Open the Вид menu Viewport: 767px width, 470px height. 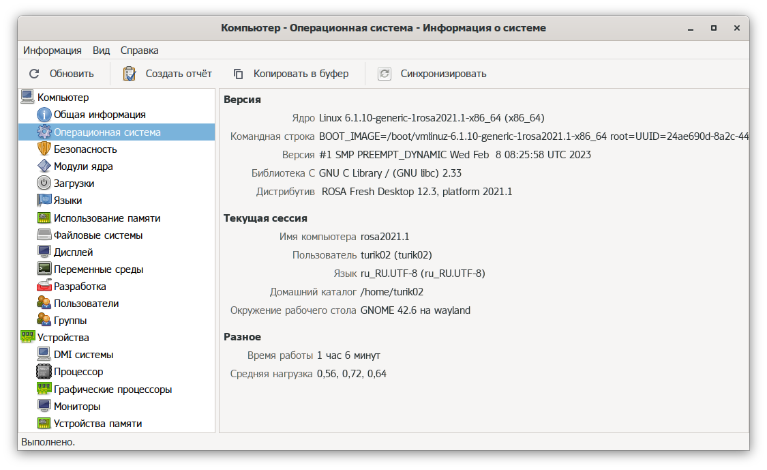[101, 50]
